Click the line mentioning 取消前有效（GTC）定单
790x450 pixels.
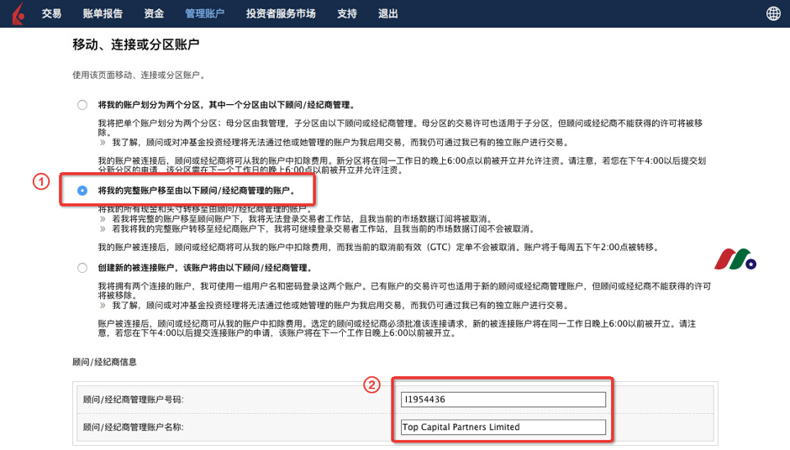(378, 247)
